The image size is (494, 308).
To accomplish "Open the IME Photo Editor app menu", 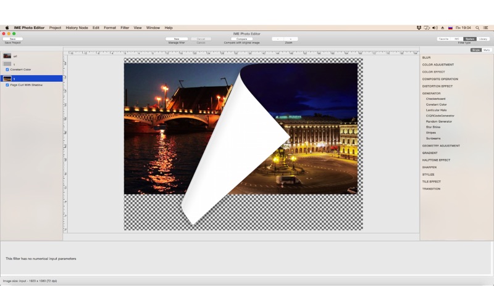I will pyautogui.click(x=29, y=28).
